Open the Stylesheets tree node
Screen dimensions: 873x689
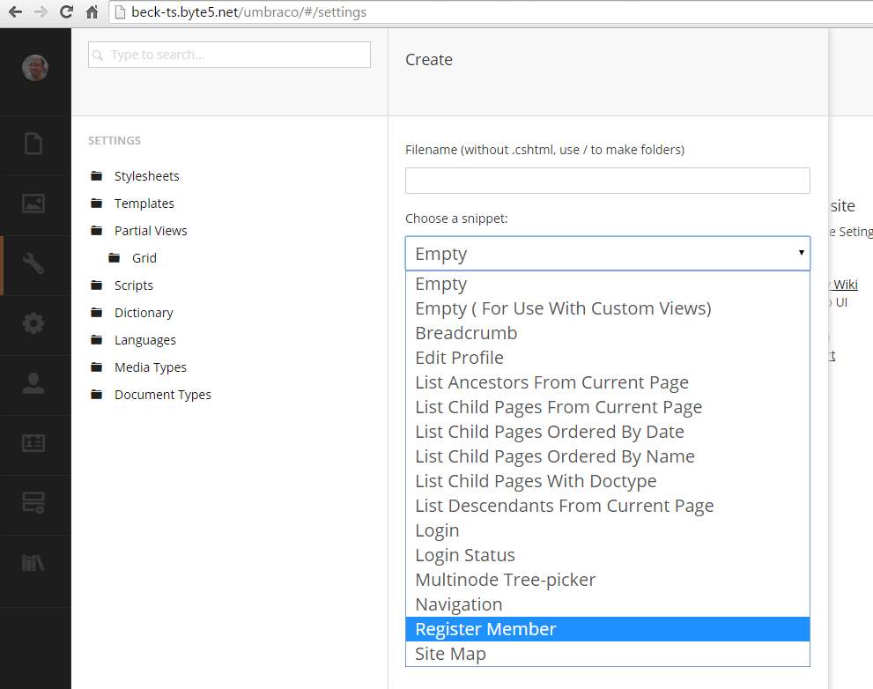click(146, 176)
